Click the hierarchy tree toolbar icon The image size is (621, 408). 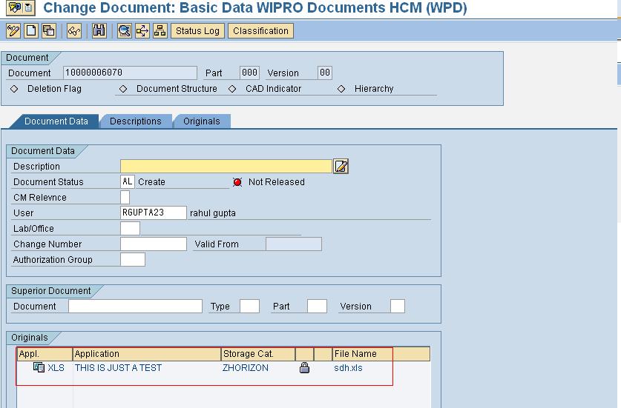point(160,31)
